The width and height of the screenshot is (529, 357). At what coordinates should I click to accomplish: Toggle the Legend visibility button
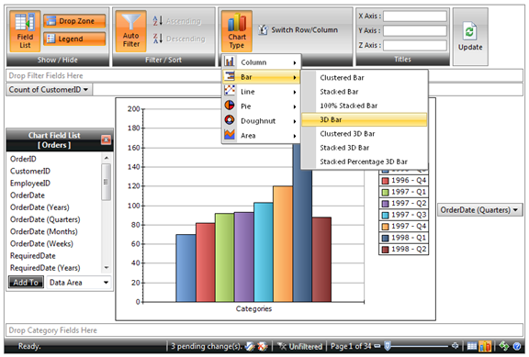tap(74, 39)
